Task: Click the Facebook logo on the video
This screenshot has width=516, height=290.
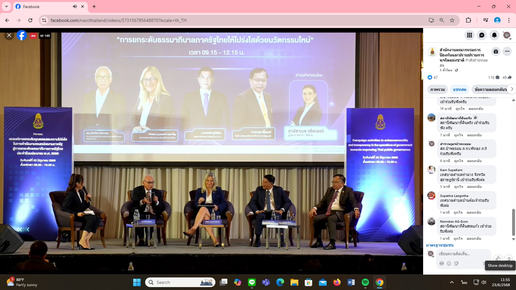Action: 22,35
